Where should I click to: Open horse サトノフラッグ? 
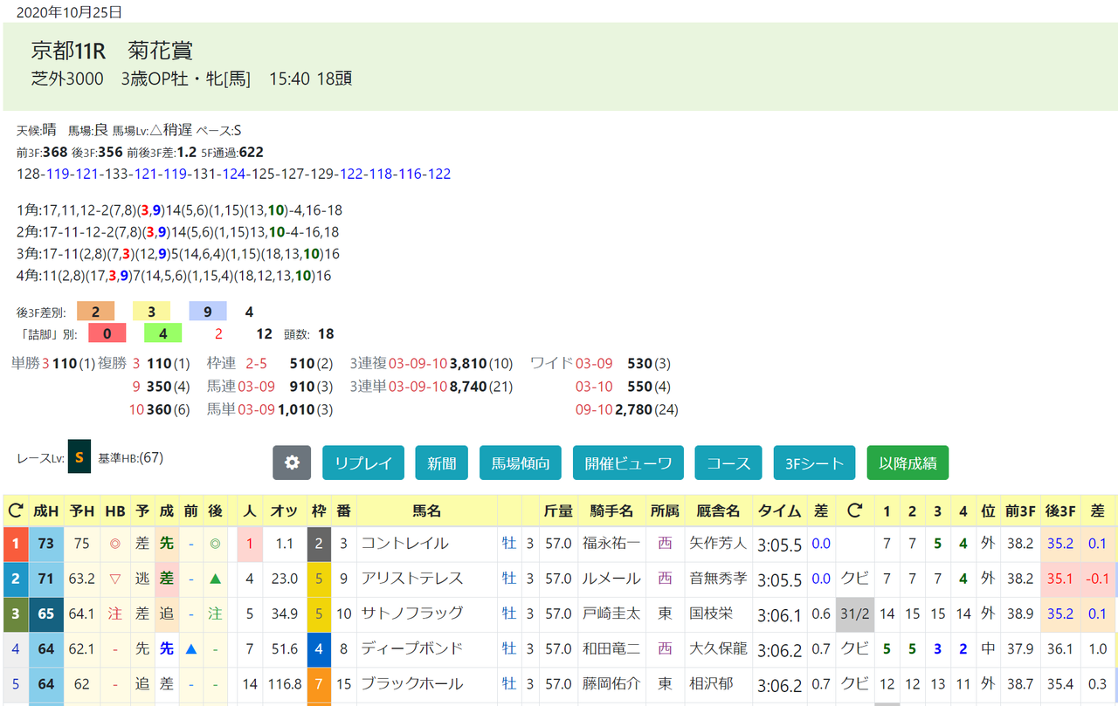[x=411, y=613]
